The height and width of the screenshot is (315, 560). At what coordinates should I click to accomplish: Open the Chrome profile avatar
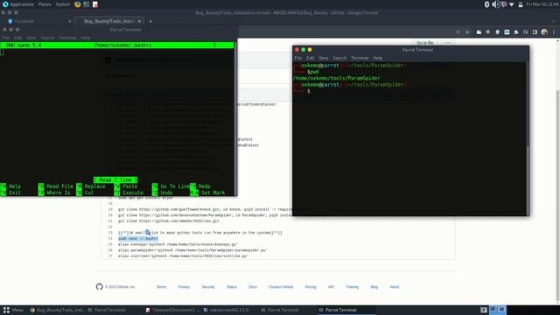pyautogui.click(x=544, y=32)
